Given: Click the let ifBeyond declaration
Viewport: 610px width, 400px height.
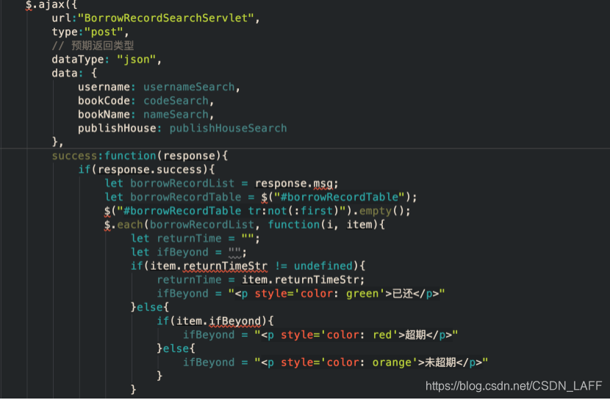Looking at the screenshot, I should point(189,252).
